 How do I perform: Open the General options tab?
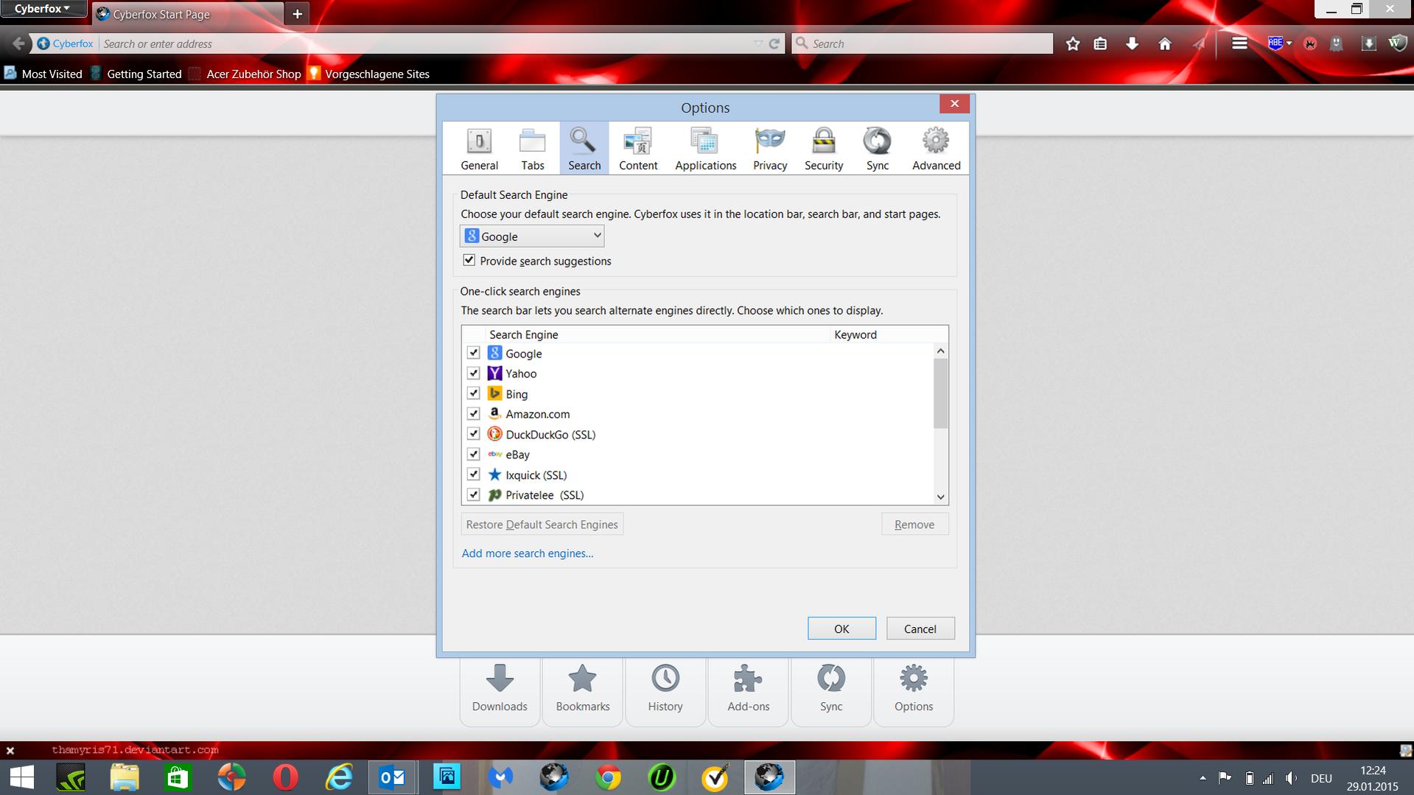[479, 148]
